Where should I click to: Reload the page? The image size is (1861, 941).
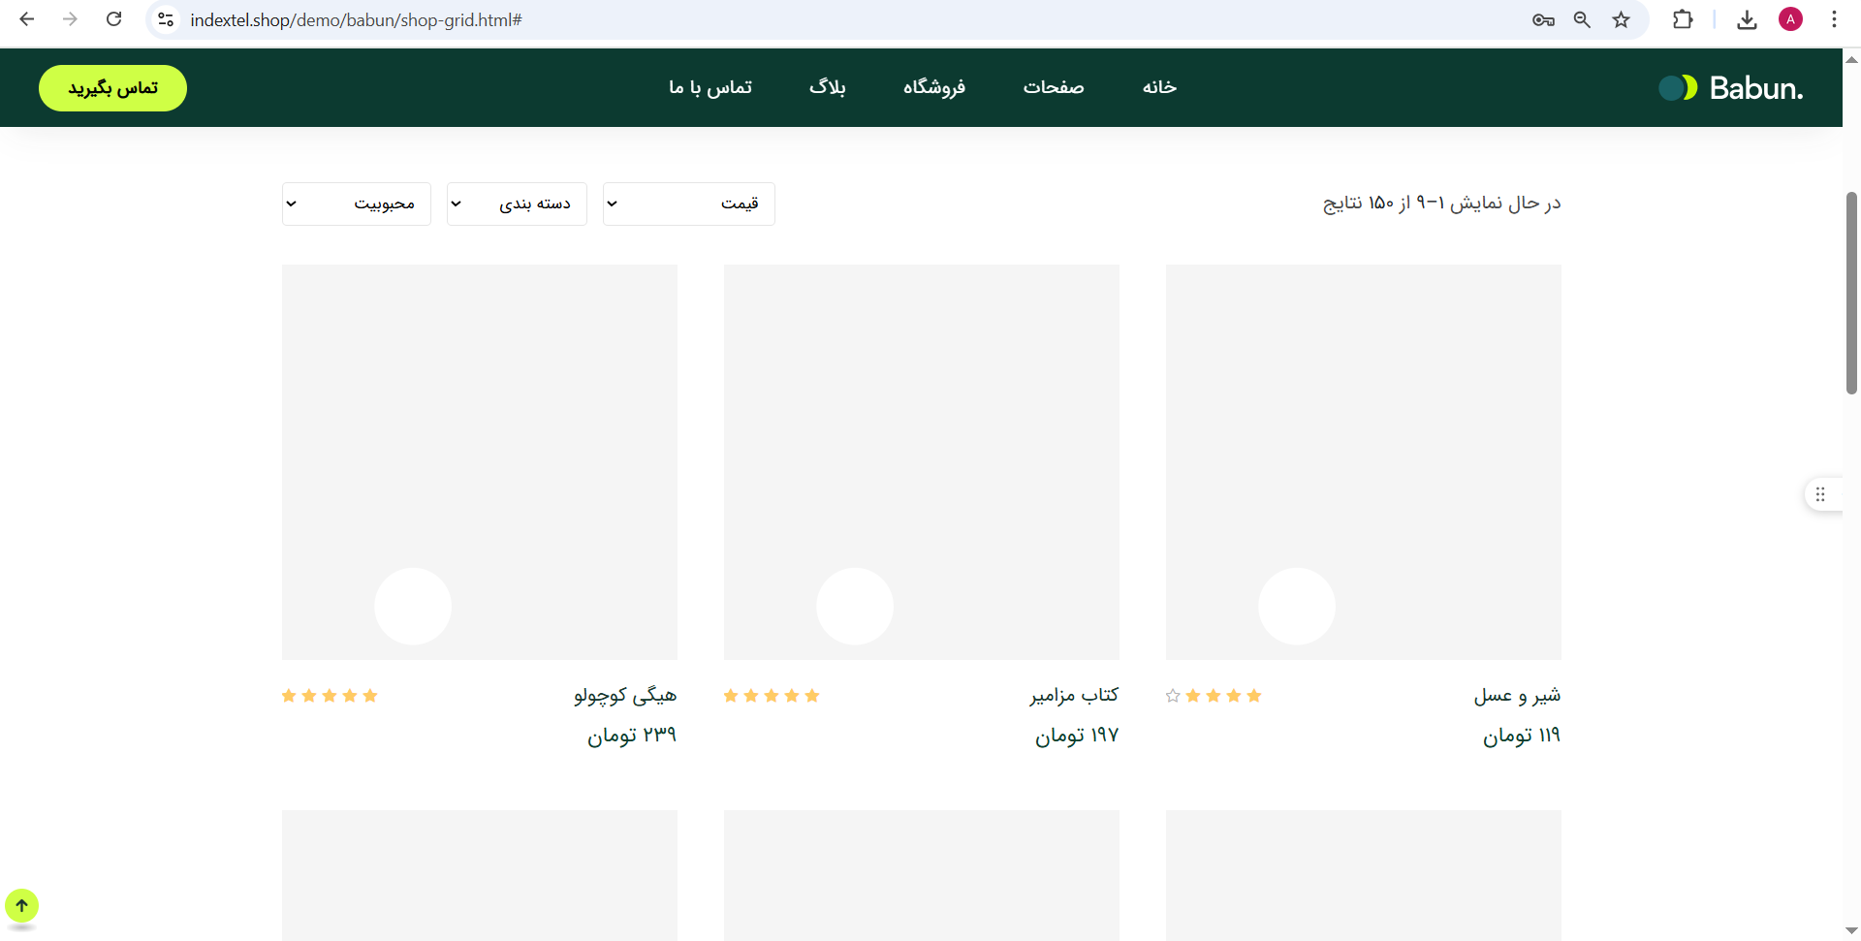[113, 19]
